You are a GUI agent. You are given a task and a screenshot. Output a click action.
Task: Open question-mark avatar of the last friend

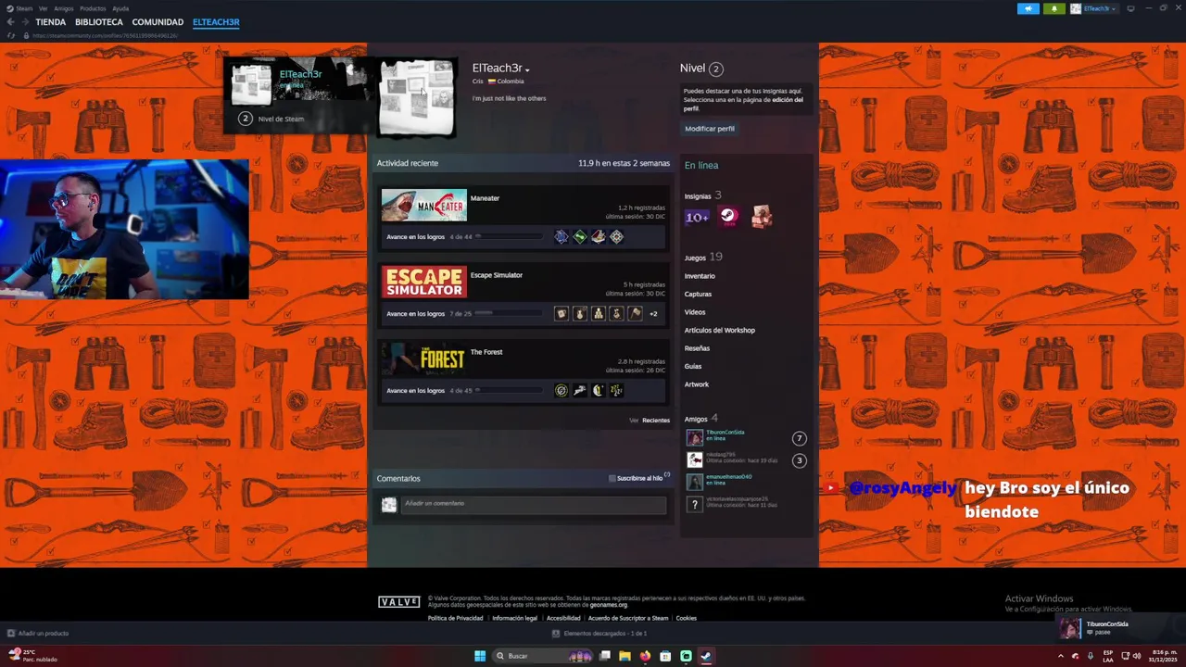click(x=695, y=504)
